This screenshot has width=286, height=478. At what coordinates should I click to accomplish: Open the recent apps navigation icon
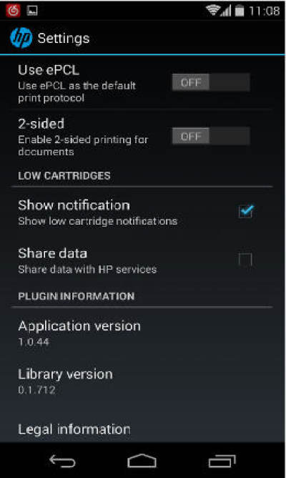coord(222,461)
